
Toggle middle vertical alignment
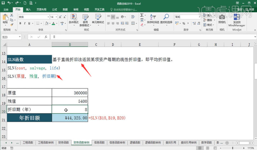coord(113,17)
